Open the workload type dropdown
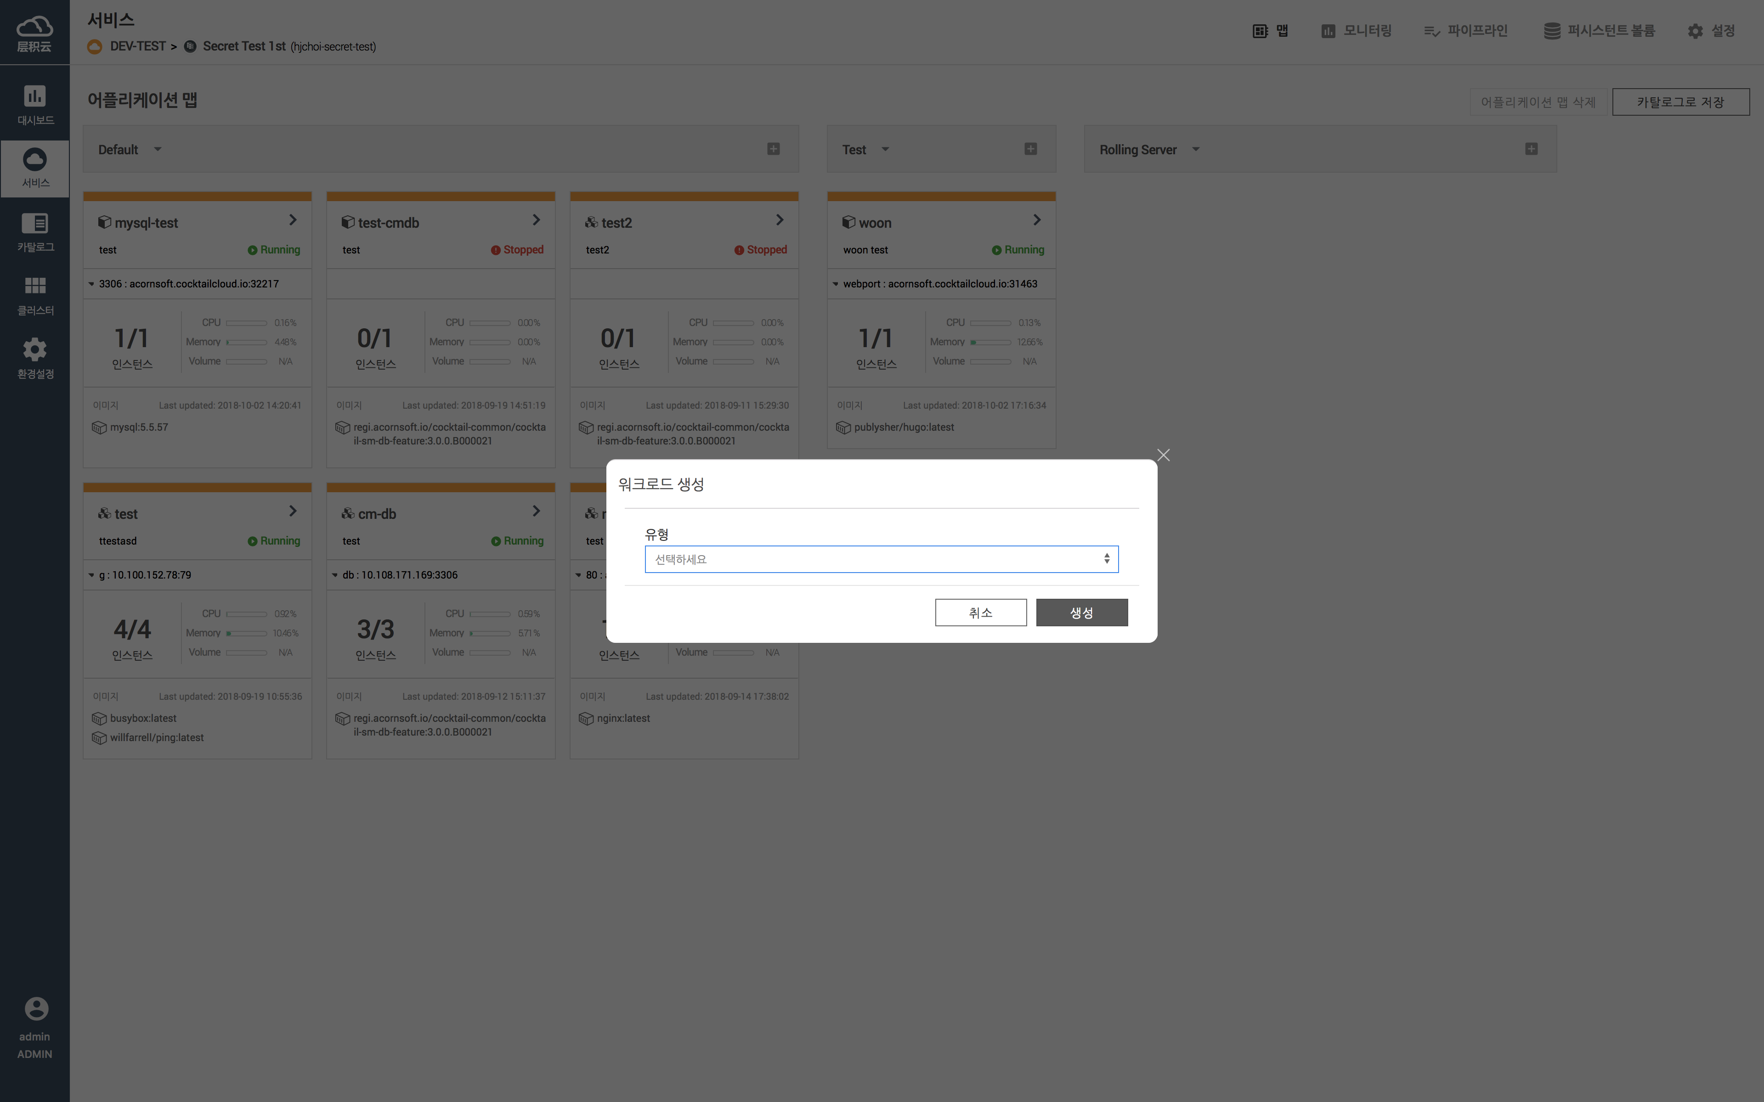The image size is (1764, 1102). click(x=881, y=559)
